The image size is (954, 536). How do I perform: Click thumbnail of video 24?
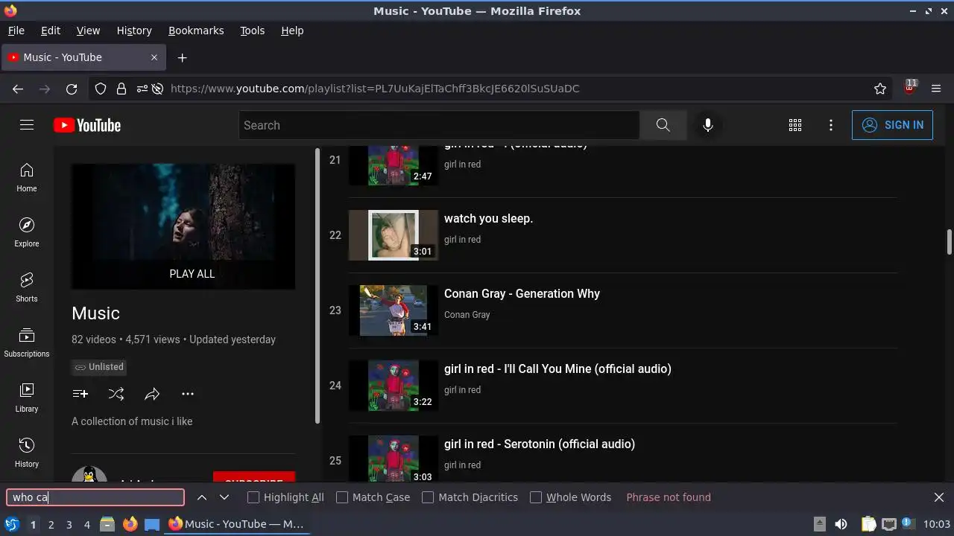(394, 386)
